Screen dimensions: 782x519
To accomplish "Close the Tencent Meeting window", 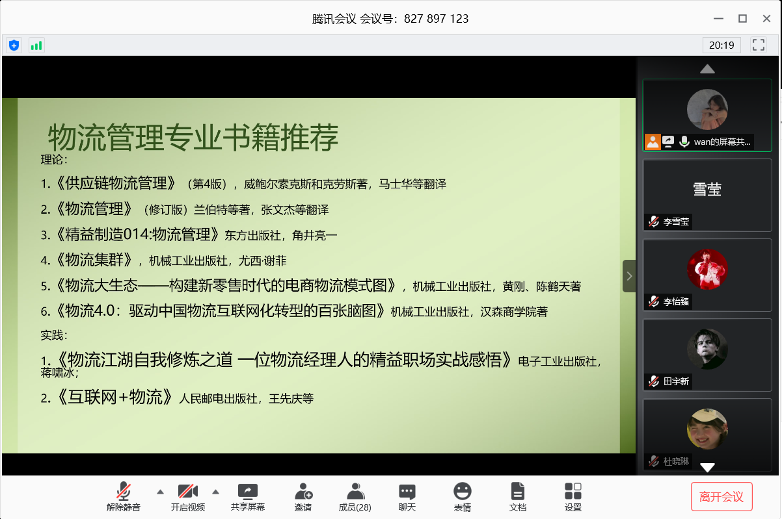I will (766, 18).
